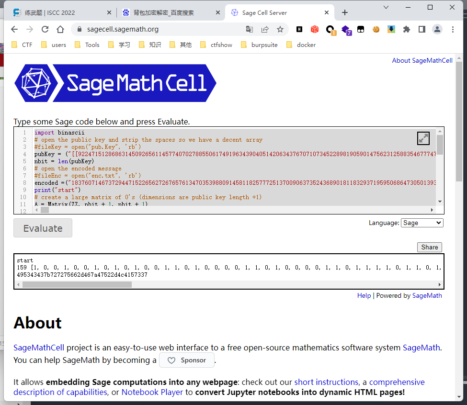The image size is (467, 405).
Task: Close the Baidu search tab
Action: coord(218,12)
